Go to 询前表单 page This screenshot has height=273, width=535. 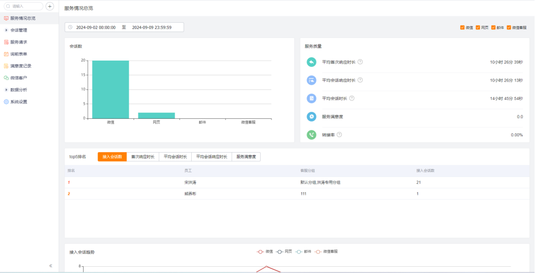(19, 54)
